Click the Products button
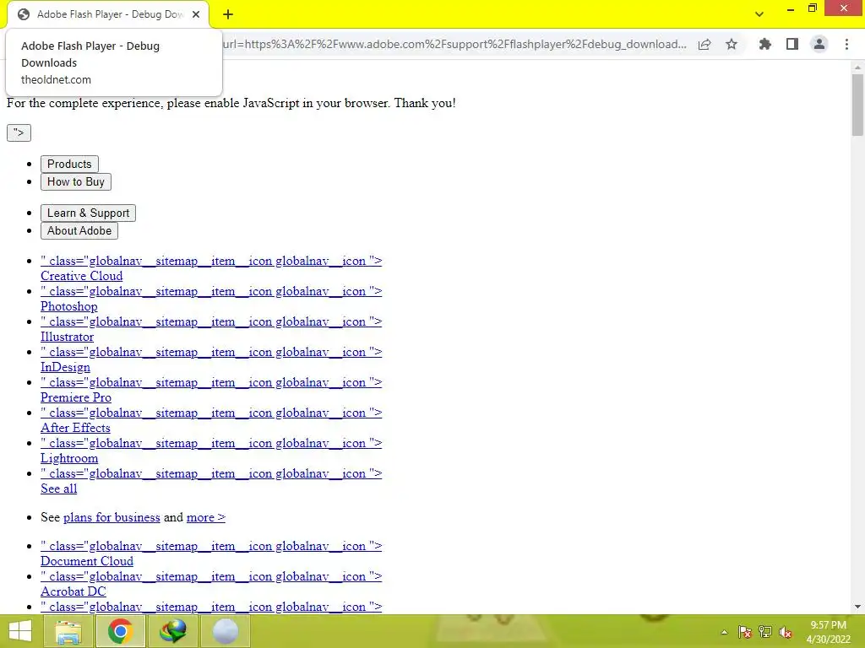The height and width of the screenshot is (648, 865). pos(69,165)
